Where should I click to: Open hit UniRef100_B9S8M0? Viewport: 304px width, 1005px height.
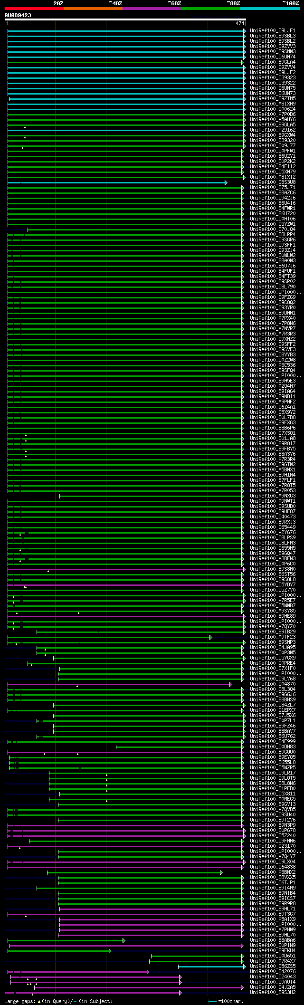tap(273, 569)
